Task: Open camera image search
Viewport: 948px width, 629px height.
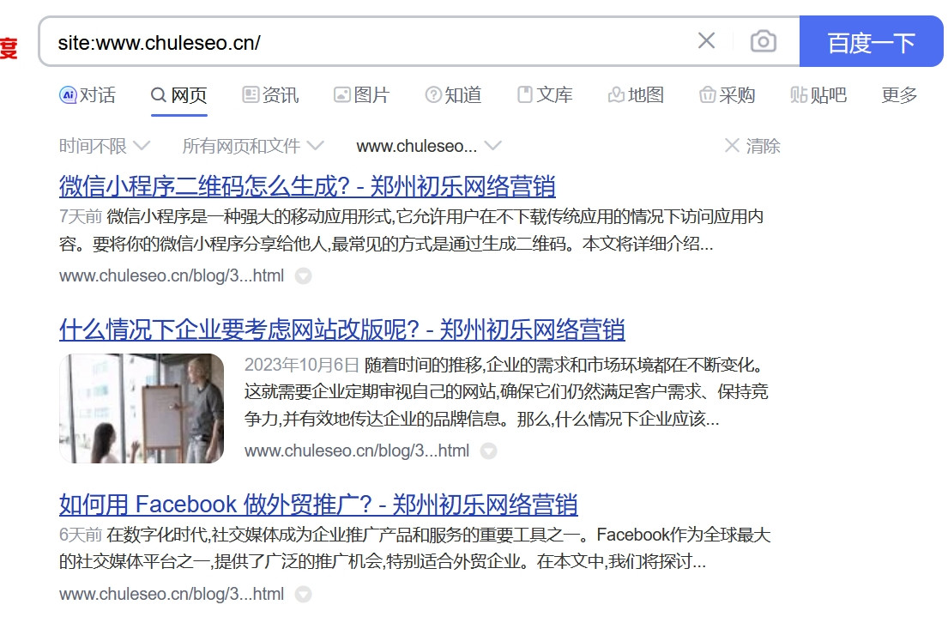Action: tap(763, 41)
